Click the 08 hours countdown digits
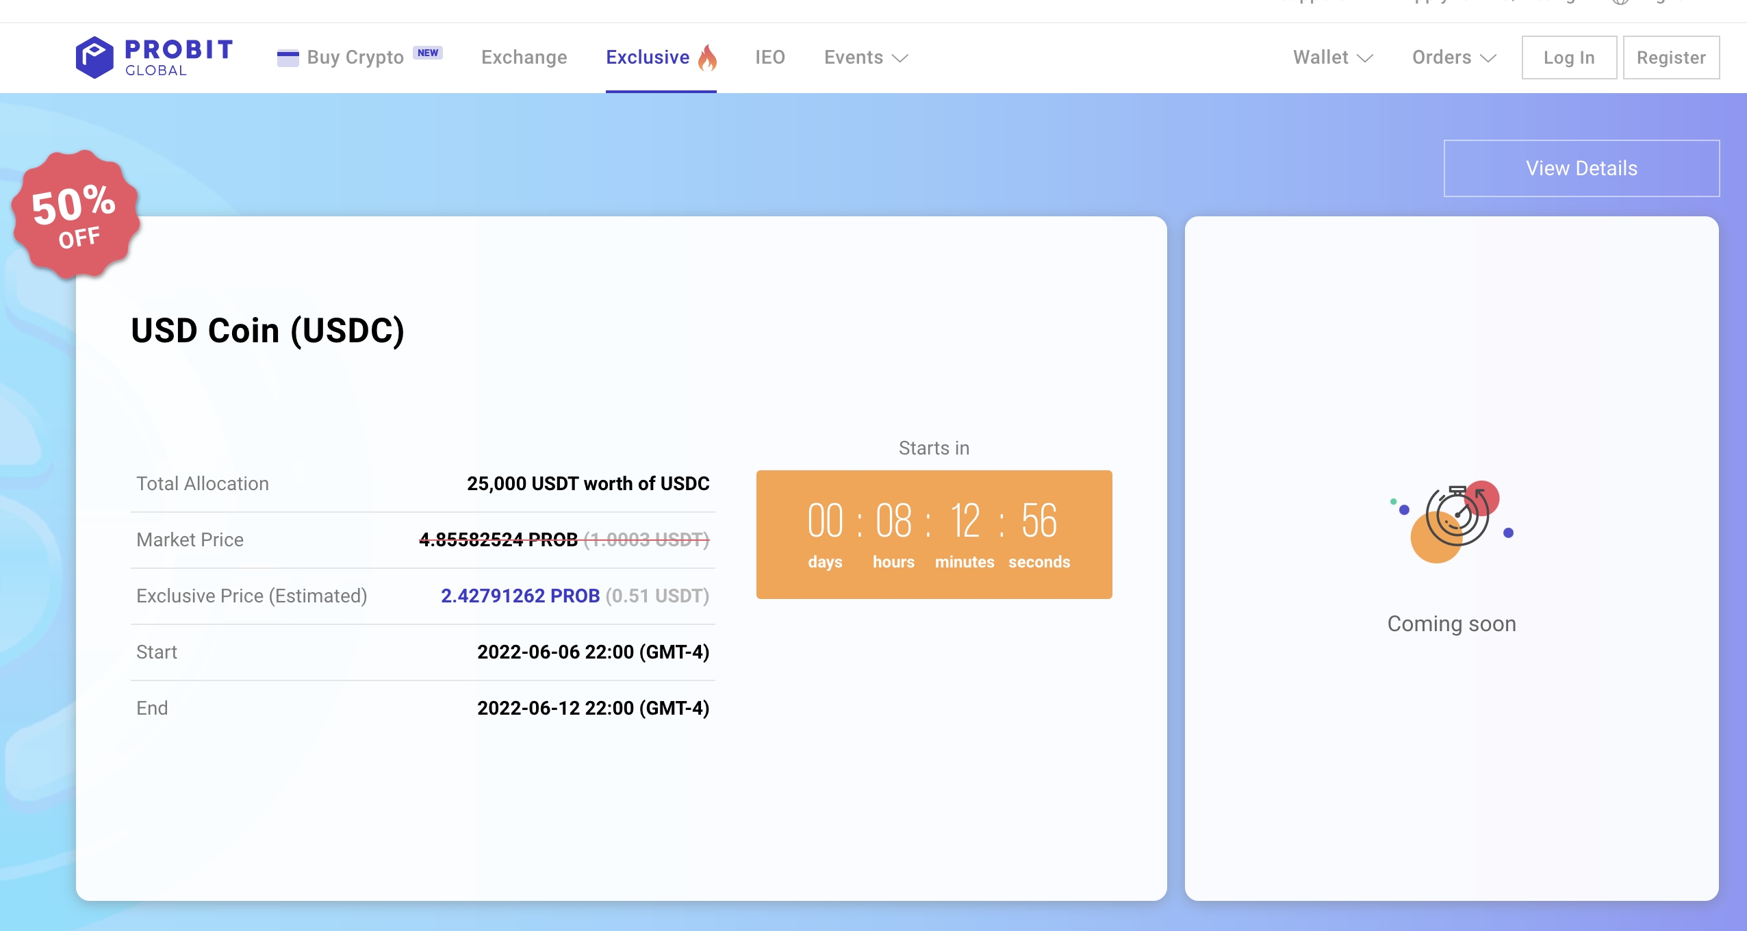The height and width of the screenshot is (931, 1747). [x=893, y=522]
